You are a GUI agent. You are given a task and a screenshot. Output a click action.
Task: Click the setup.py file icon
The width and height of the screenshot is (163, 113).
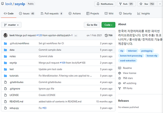point(5,108)
